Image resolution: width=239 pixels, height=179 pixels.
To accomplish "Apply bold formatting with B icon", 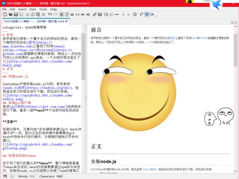I will click(62, 14).
